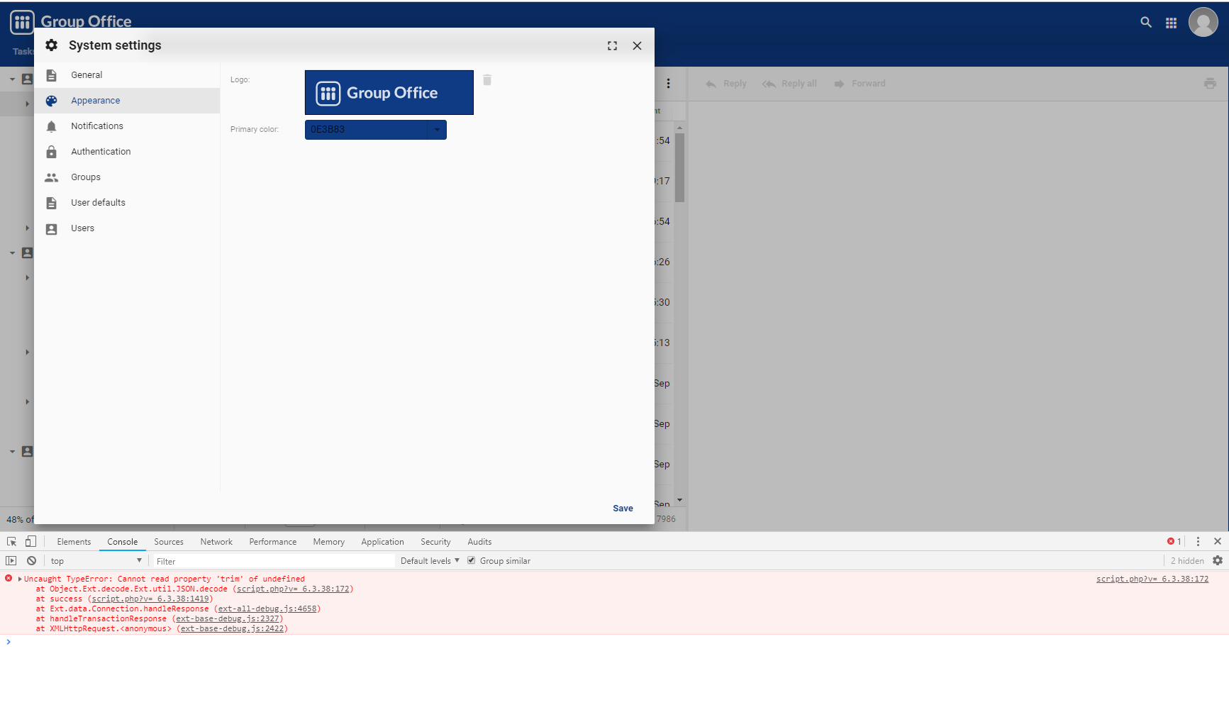1229x722 pixels.
Task: Click the user avatar in the top right
Action: click(x=1203, y=22)
